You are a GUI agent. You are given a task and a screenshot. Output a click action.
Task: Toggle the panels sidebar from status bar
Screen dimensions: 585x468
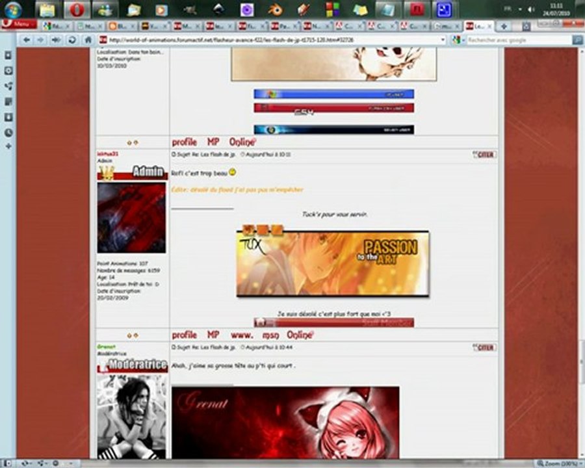pos(7,463)
